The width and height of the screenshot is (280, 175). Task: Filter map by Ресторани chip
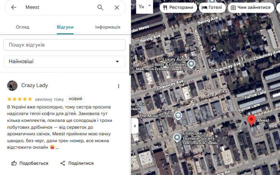pos(178,8)
